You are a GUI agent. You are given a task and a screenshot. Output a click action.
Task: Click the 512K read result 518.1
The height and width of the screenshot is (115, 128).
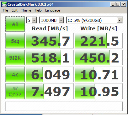pos(50,57)
